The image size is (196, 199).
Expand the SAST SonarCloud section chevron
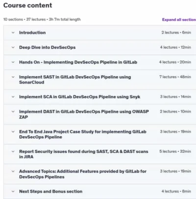click(x=13, y=77)
